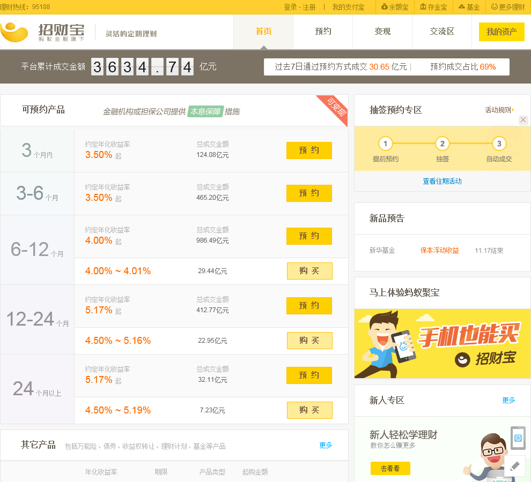The height and width of the screenshot is (482, 531).
Task: Switch to the 交流区 tab
Action: [x=442, y=32]
